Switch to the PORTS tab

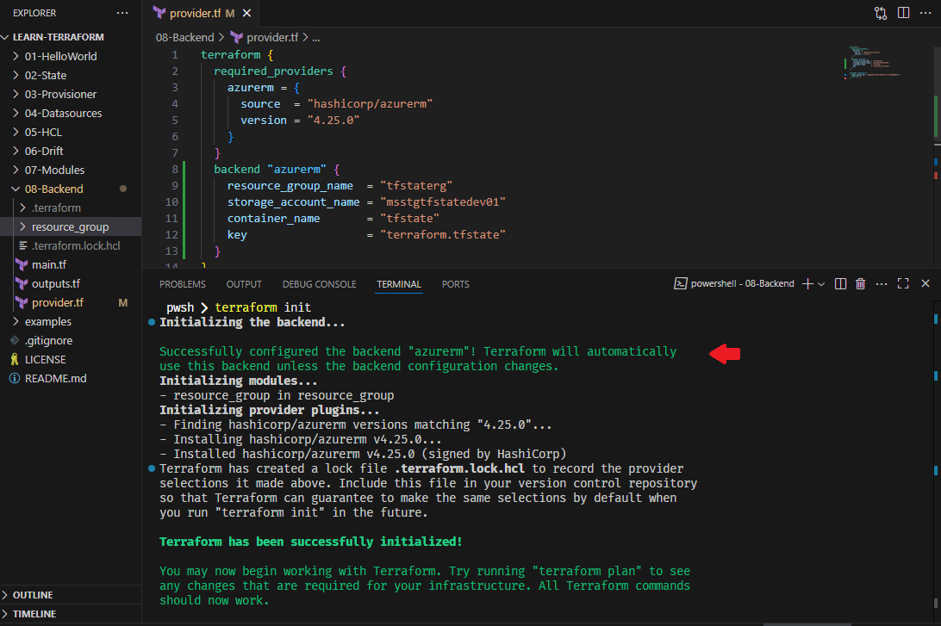click(x=456, y=284)
